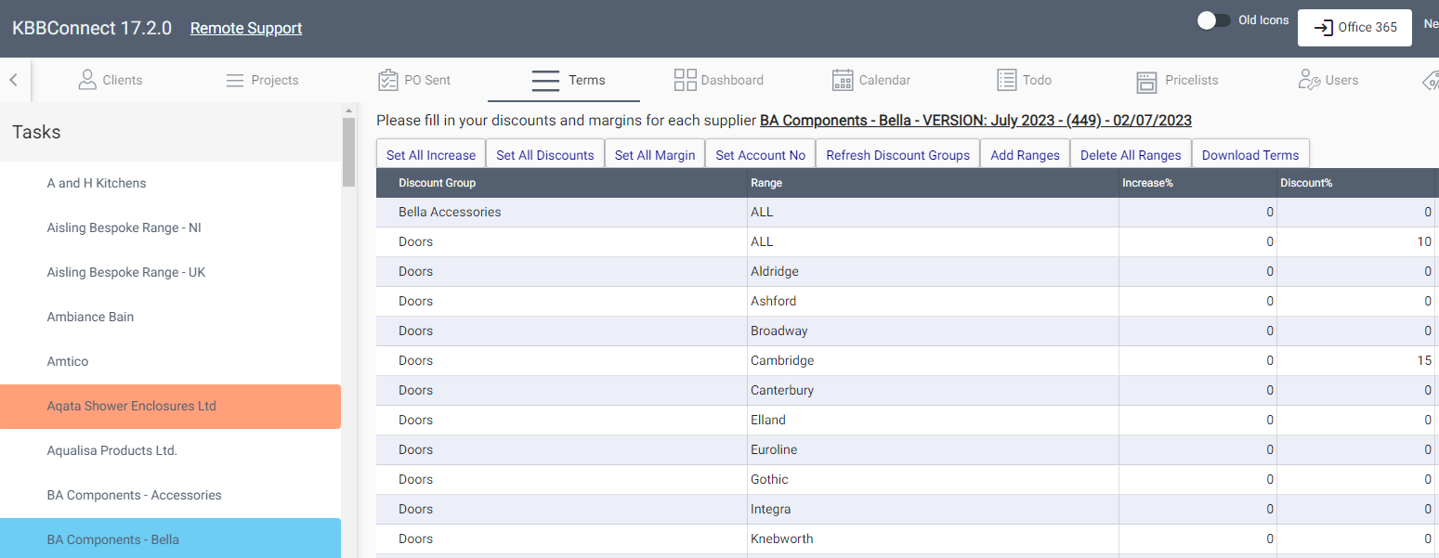This screenshot has width=1439, height=558.
Task: Go to the PO Sent tab
Action: (x=414, y=80)
